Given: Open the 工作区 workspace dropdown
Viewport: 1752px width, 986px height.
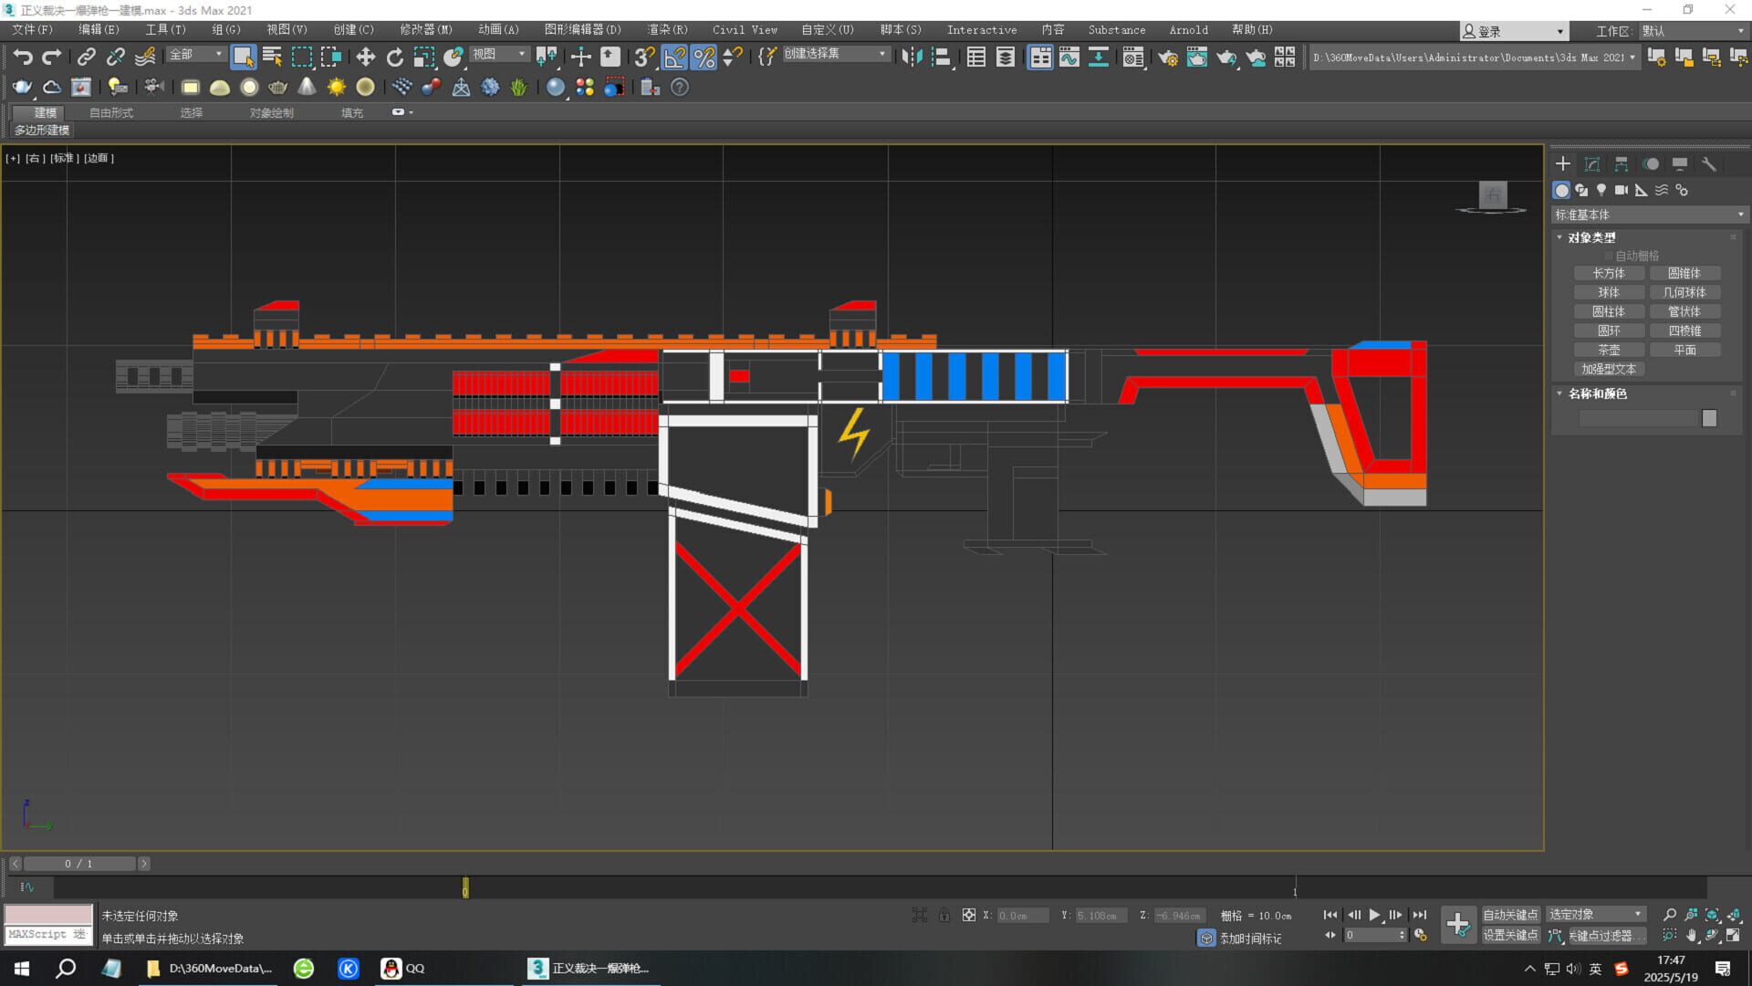Looking at the screenshot, I should (1693, 30).
